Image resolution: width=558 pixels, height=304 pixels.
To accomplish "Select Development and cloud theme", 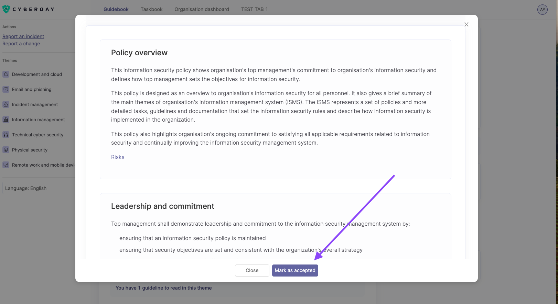I will (37, 74).
